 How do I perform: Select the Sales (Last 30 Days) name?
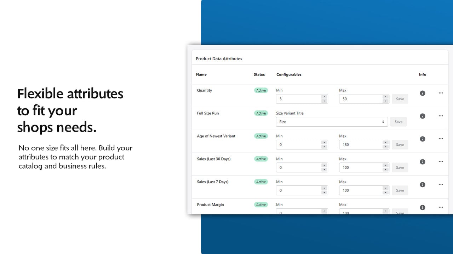[214, 159]
